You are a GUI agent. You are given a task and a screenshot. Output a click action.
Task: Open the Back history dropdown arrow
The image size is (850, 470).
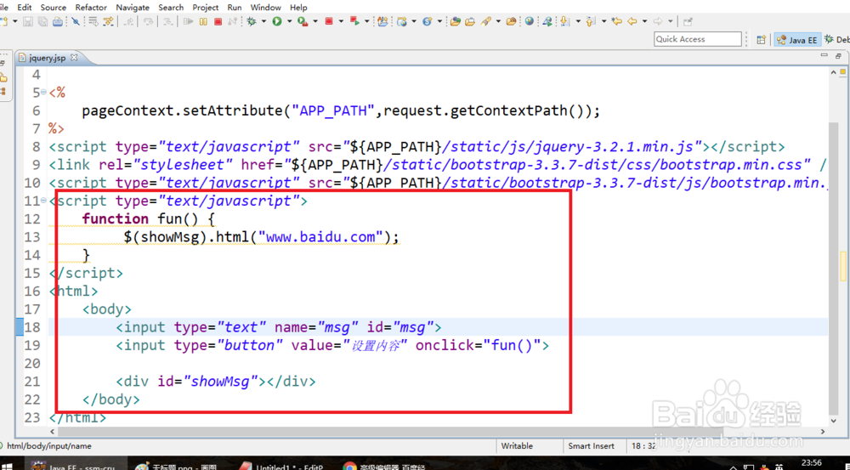coord(644,22)
